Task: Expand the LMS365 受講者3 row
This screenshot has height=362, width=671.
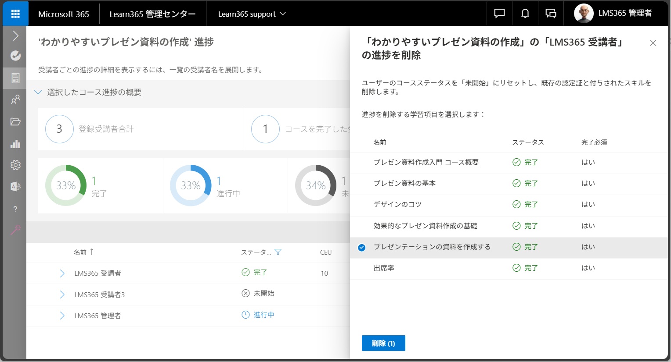Action: point(62,295)
